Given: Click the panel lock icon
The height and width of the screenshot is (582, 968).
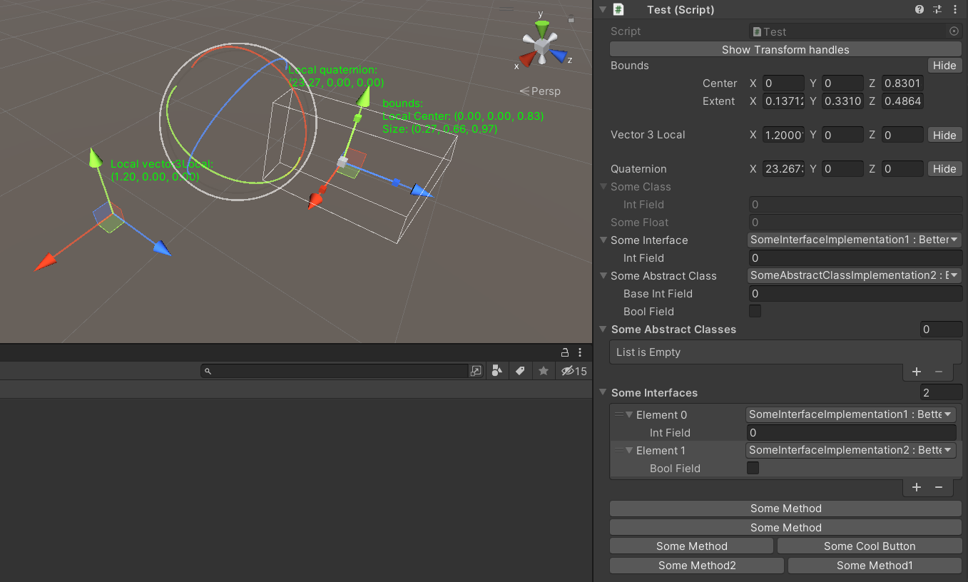Looking at the screenshot, I should point(565,352).
